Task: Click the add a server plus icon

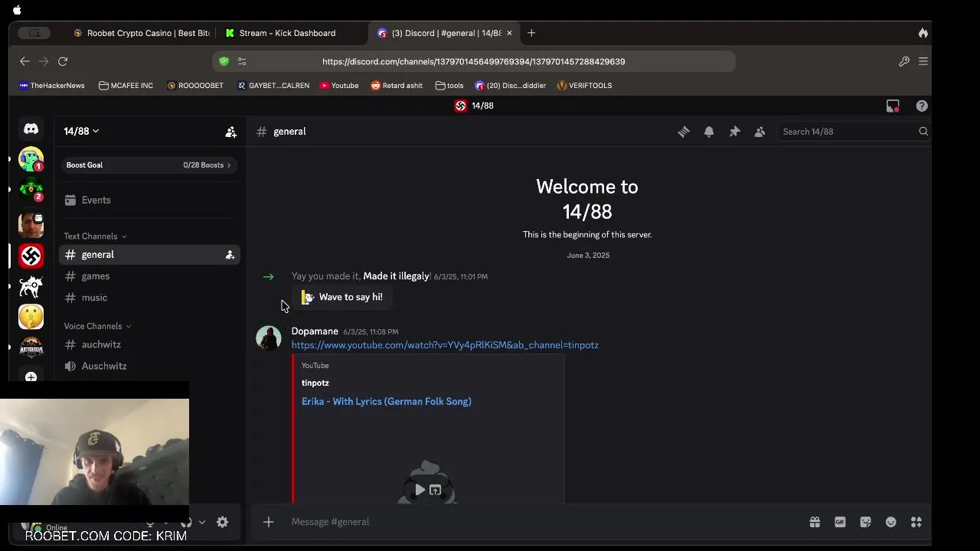Action: coord(31,377)
